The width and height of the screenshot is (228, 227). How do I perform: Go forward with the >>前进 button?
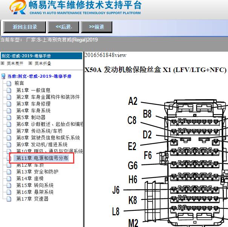[96, 27]
